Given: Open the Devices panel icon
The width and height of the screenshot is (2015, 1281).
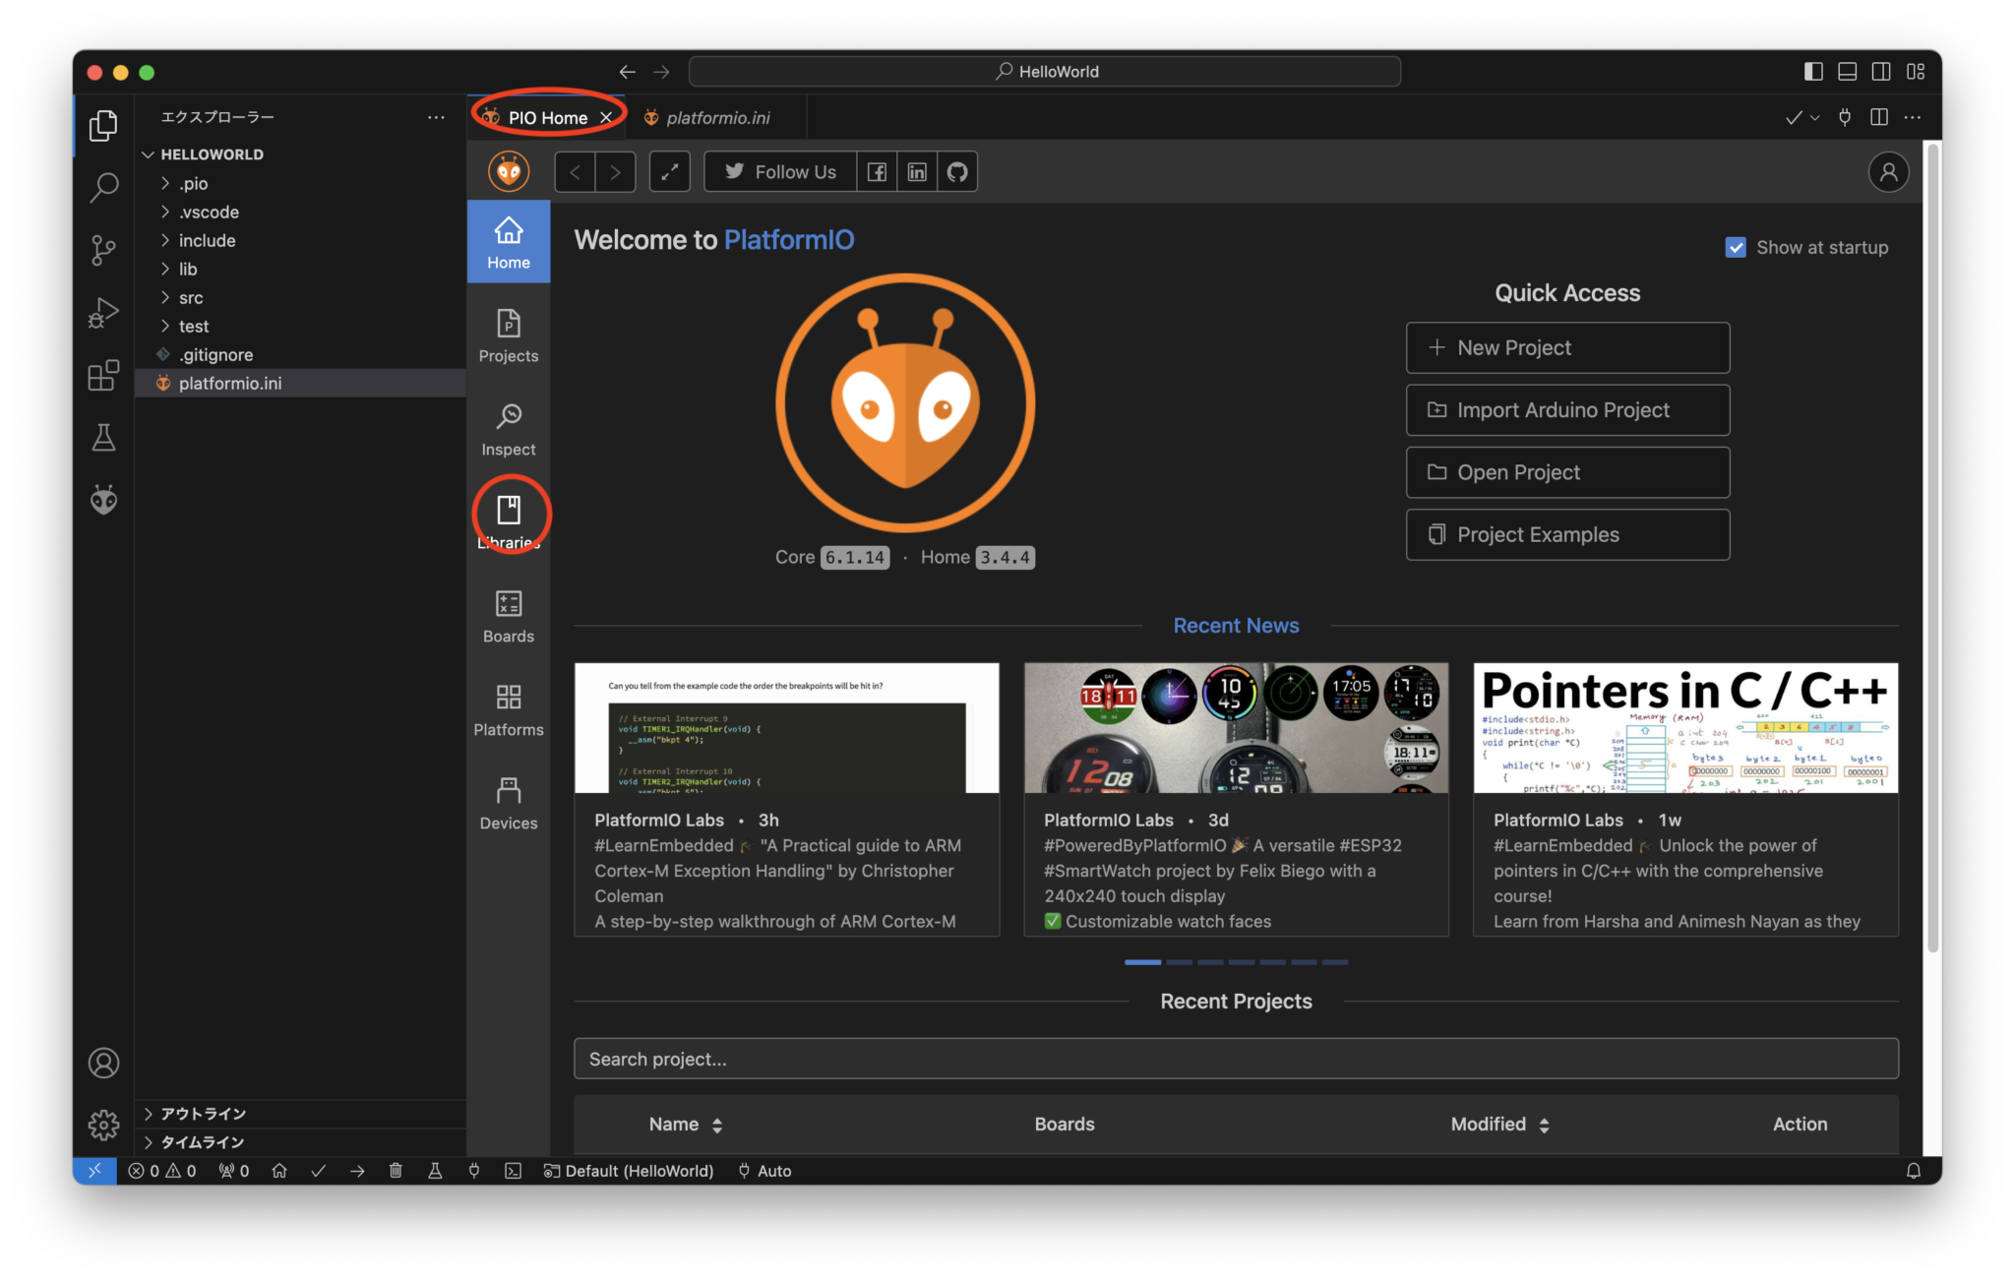Looking at the screenshot, I should coord(508,797).
